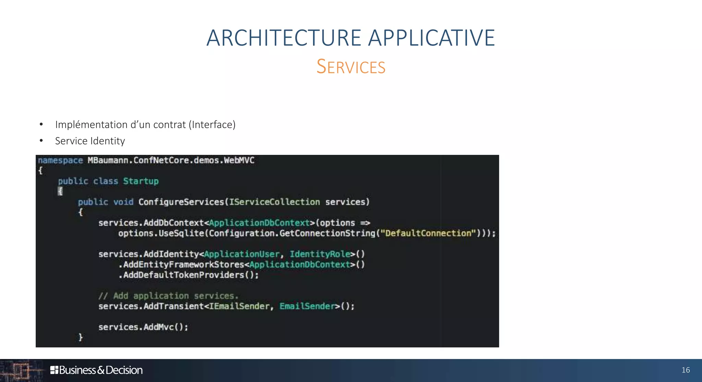The width and height of the screenshot is (702, 382).
Task: Click the namespace MBaumann.ConfNetCore.demos.WebMVC line
Action: (146, 160)
